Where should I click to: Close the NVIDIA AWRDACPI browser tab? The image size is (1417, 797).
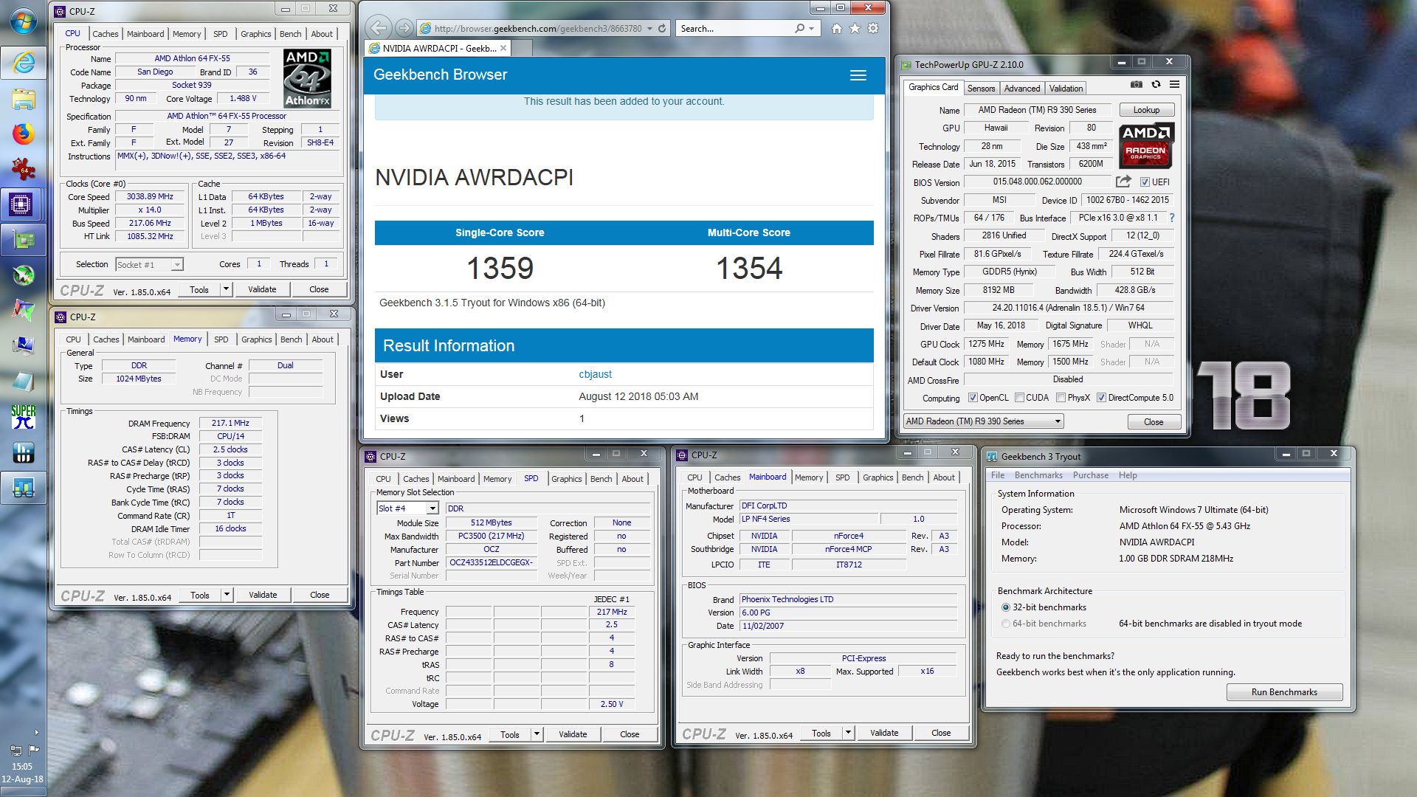(503, 48)
